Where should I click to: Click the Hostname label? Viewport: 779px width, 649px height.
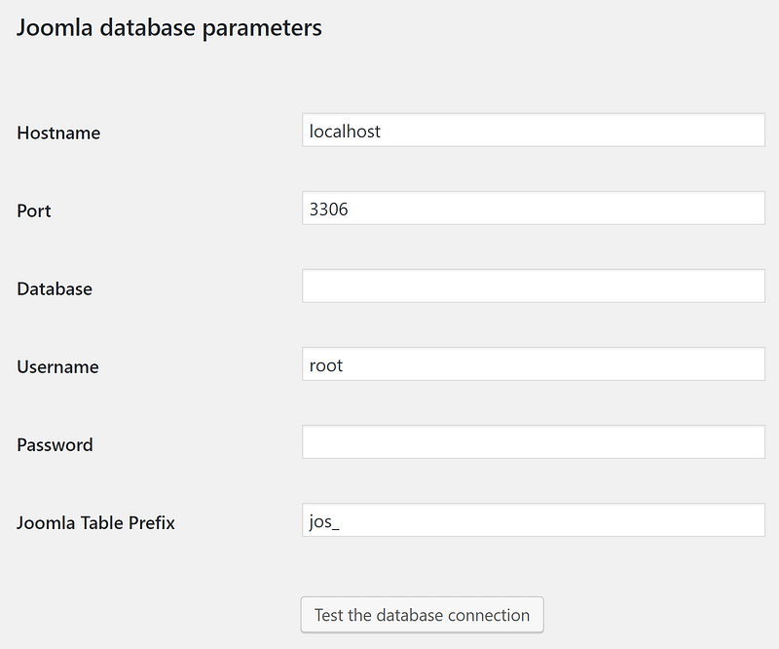(x=57, y=133)
